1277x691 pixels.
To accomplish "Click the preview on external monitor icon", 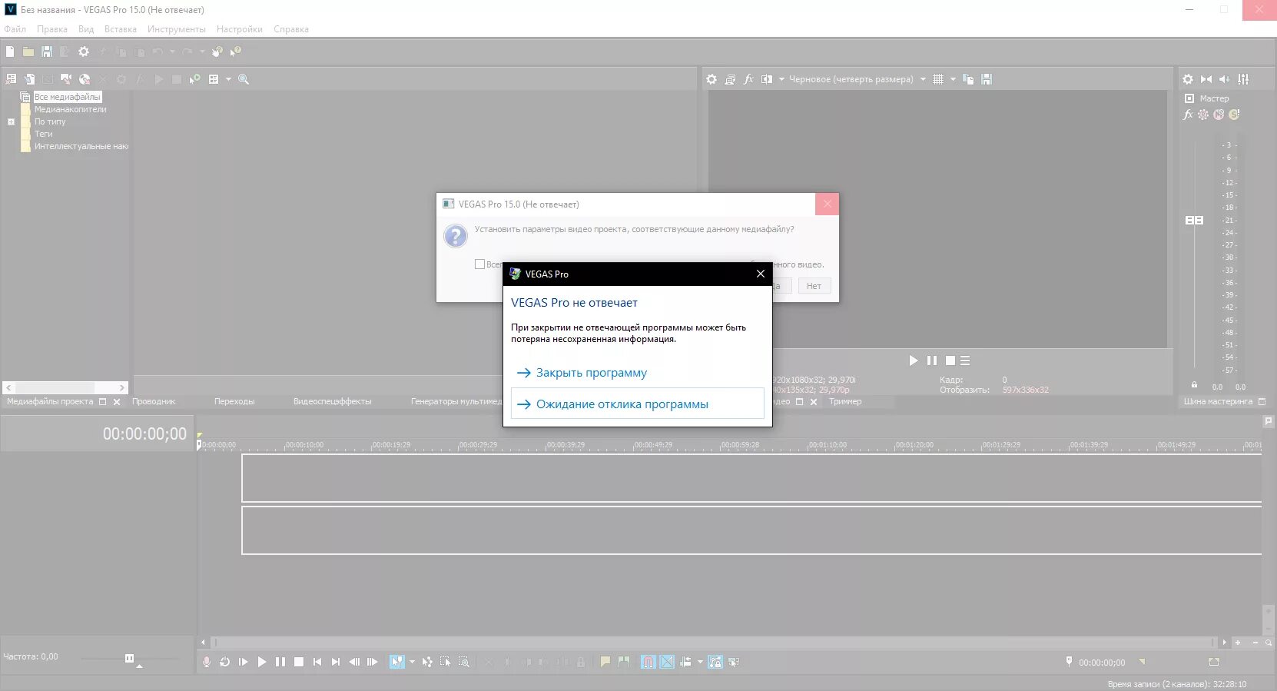I will [x=730, y=79].
